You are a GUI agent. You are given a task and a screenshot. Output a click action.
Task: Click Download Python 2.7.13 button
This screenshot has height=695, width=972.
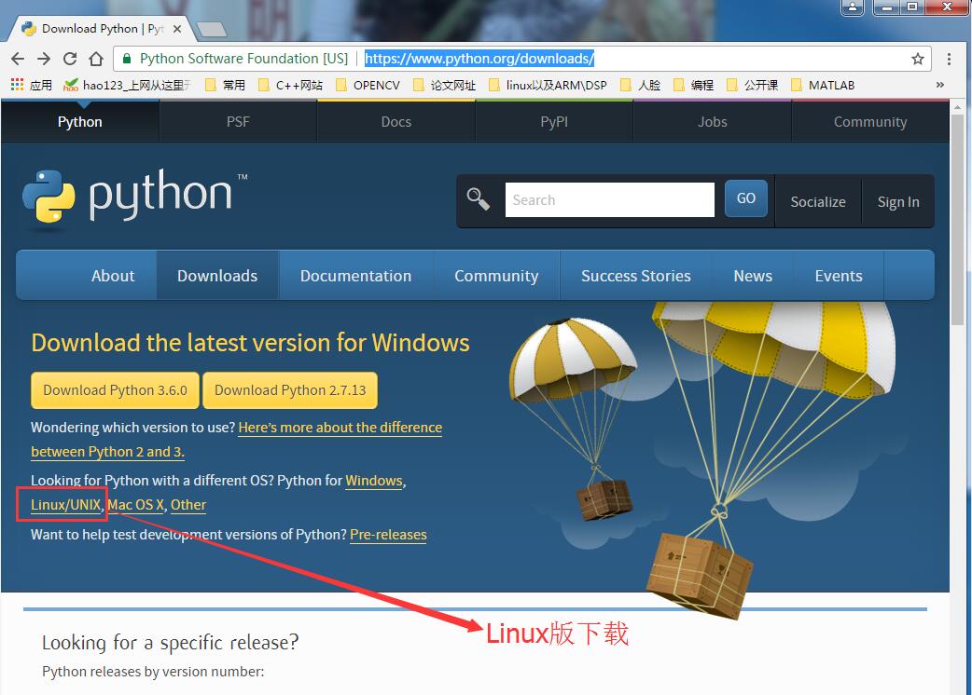290,390
